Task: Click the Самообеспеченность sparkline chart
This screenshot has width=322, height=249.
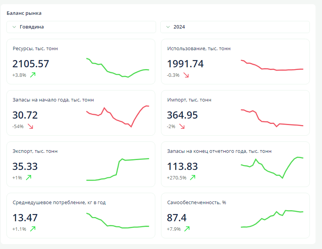Action: click(272, 219)
